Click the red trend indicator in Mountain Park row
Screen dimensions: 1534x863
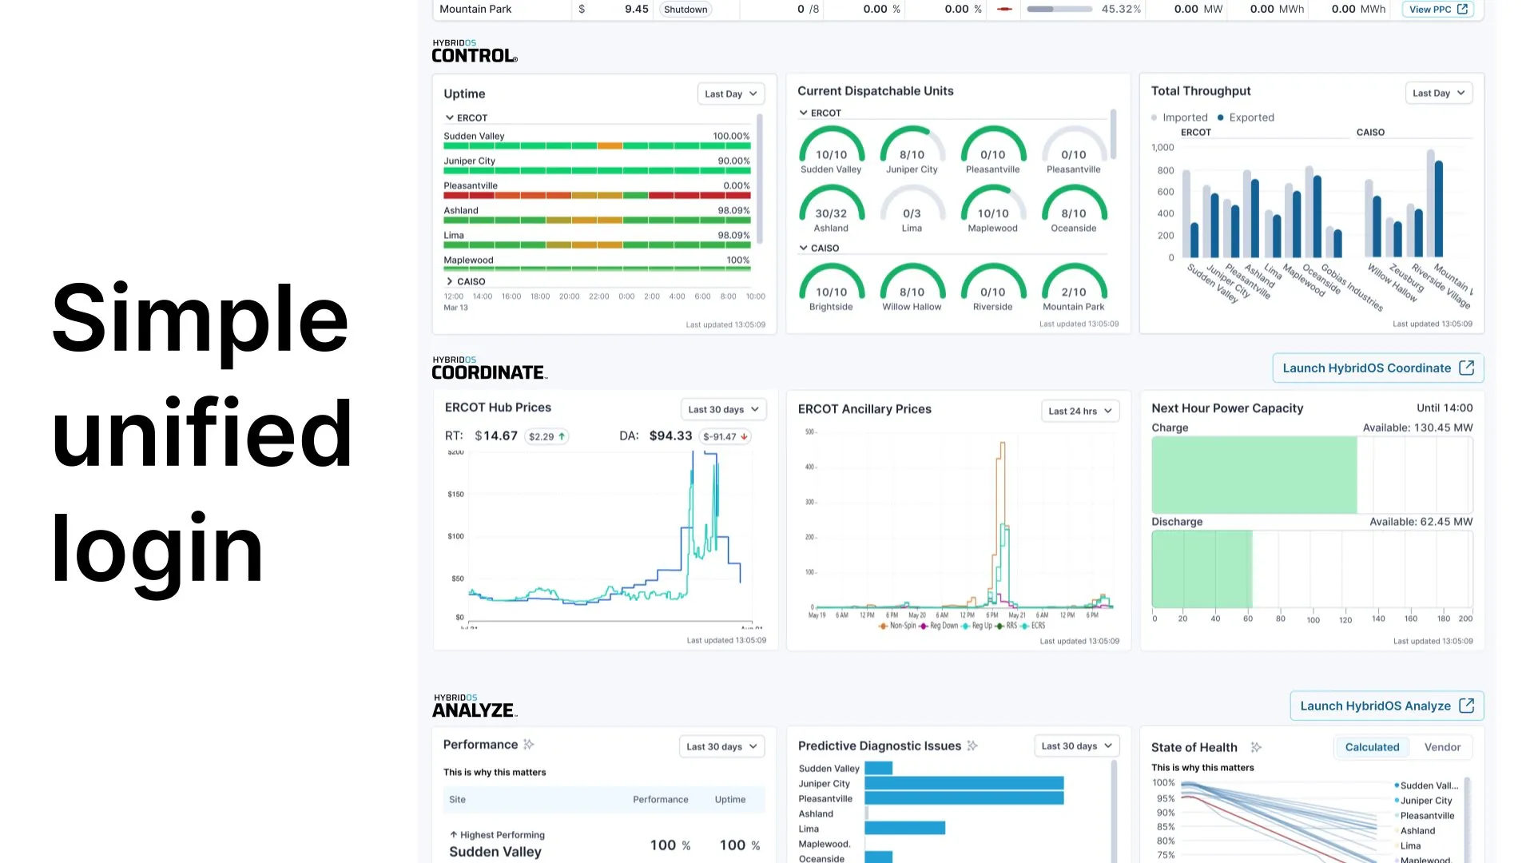(1005, 9)
